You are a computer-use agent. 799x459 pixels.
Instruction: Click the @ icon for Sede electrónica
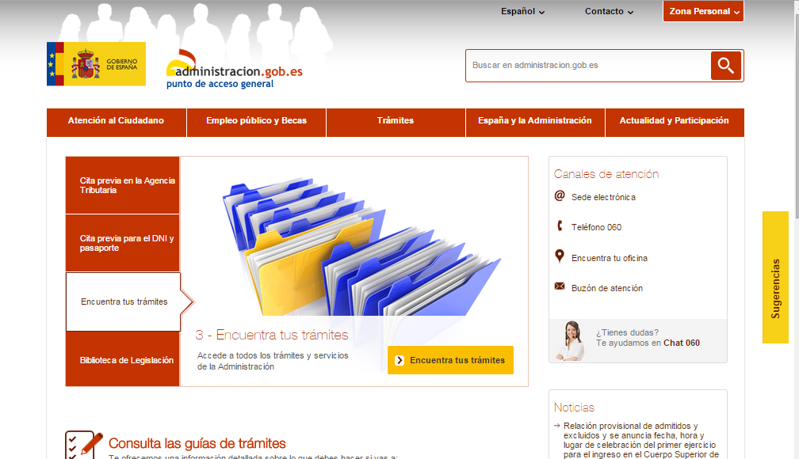(560, 196)
